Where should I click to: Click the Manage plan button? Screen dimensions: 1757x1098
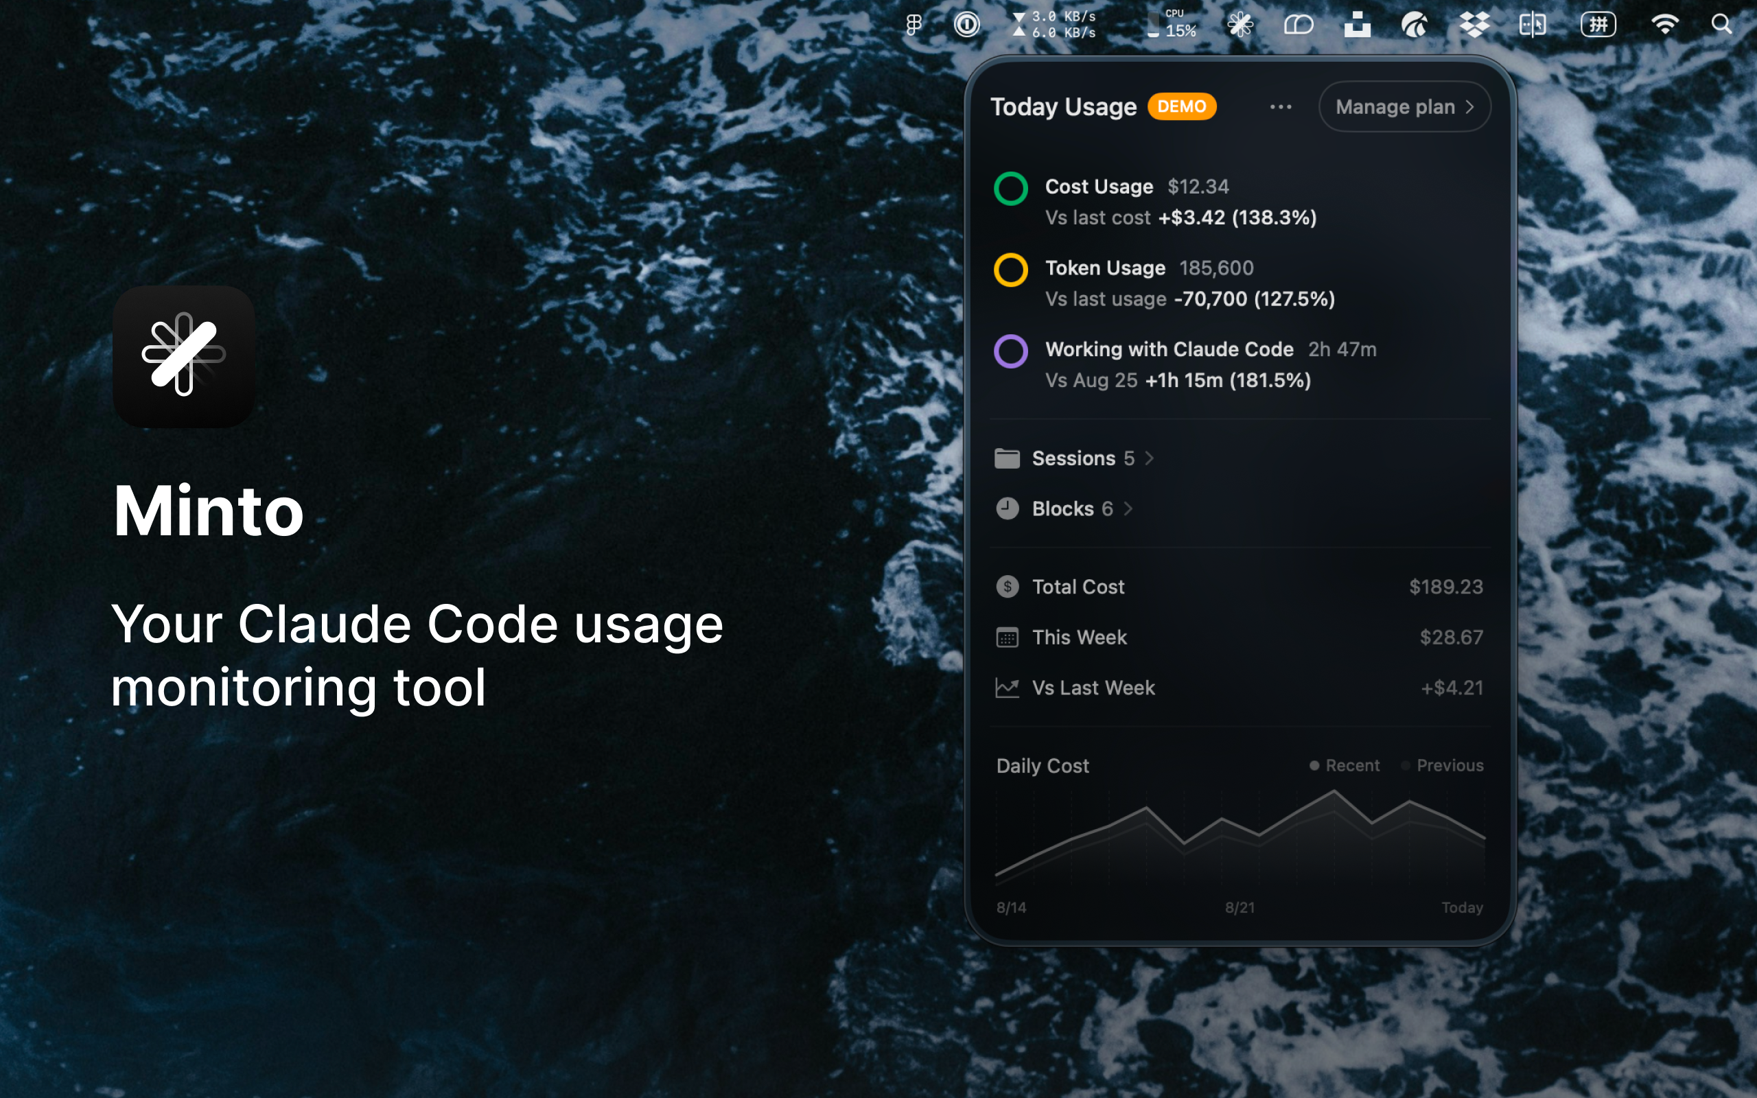(x=1404, y=107)
